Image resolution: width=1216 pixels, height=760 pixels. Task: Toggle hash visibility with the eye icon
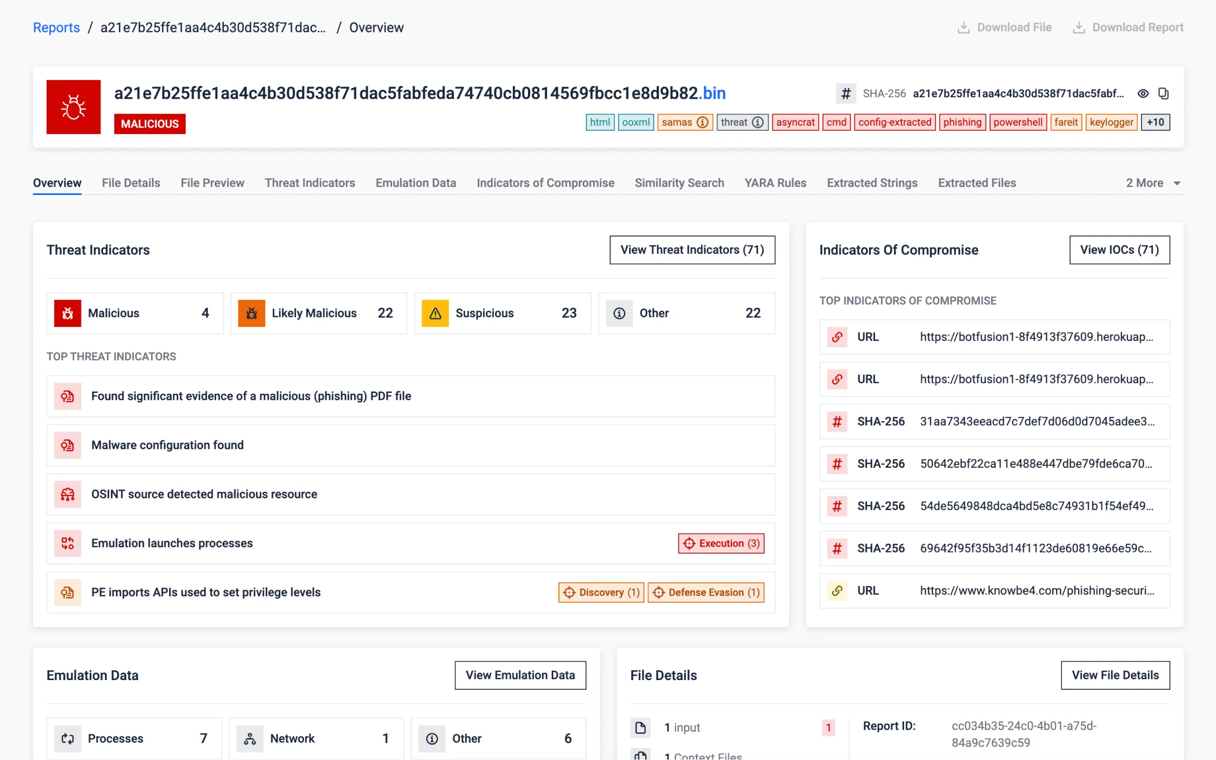click(x=1143, y=93)
